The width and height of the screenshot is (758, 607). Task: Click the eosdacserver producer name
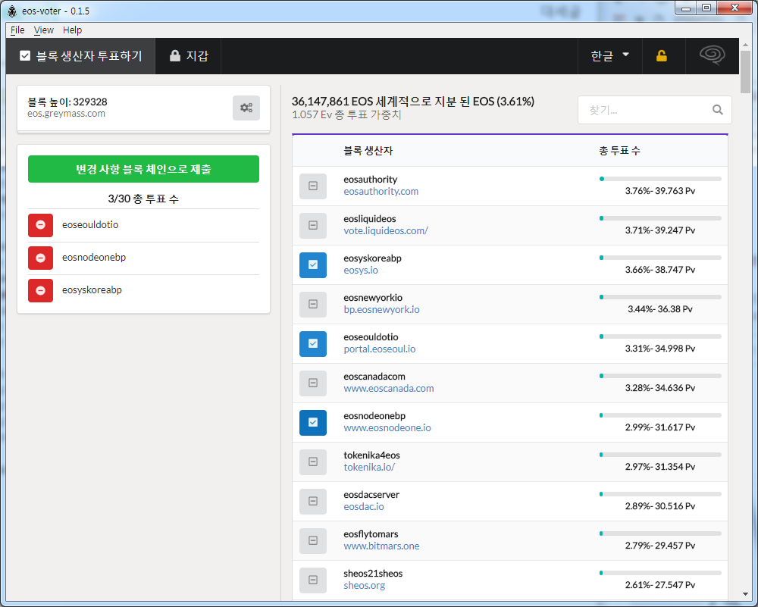point(371,495)
